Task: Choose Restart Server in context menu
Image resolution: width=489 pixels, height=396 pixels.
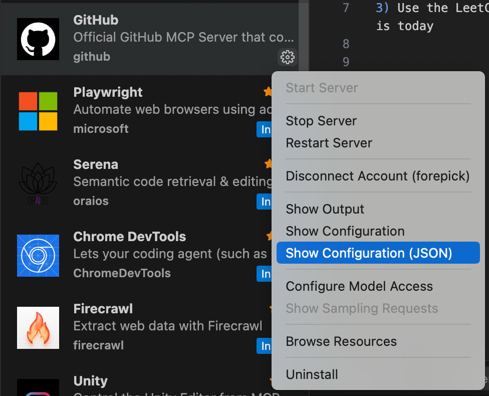Action: tap(329, 143)
